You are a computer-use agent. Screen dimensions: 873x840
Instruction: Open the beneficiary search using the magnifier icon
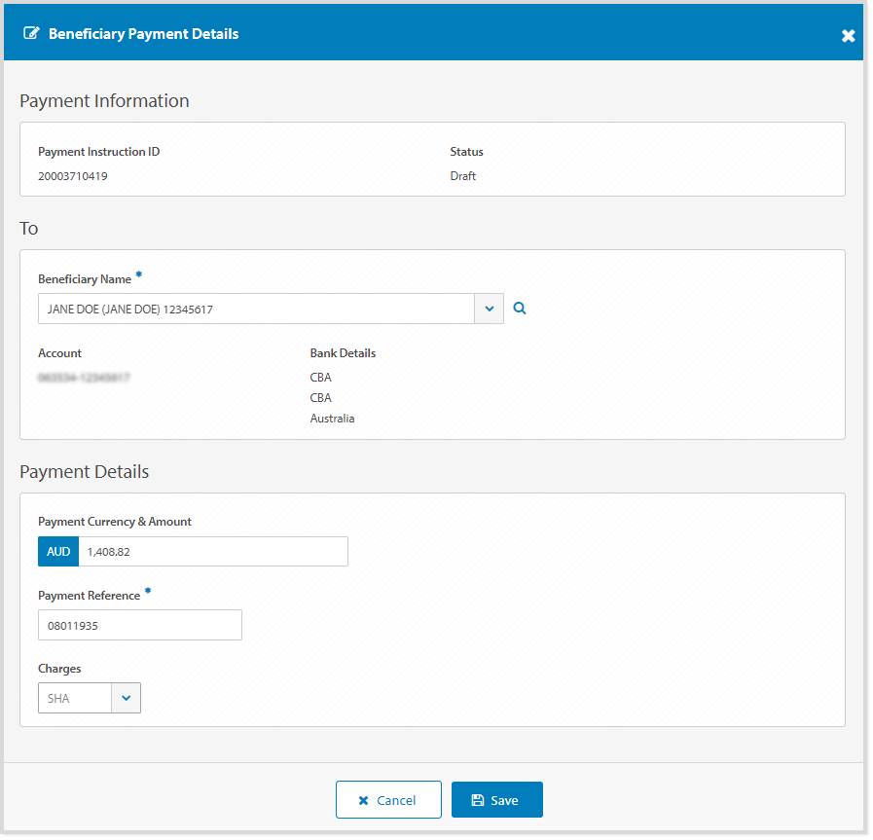519,308
